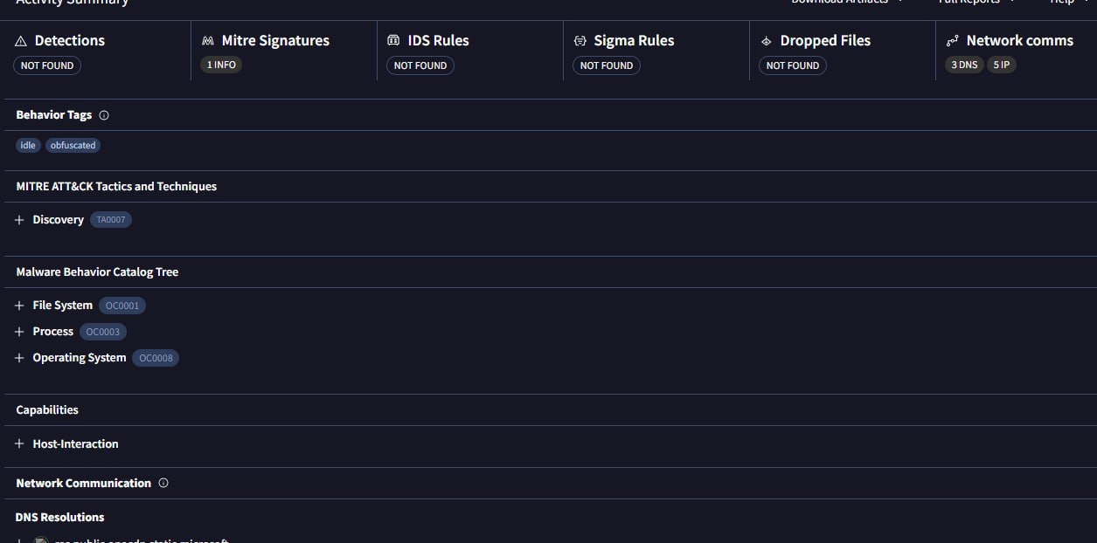Click the '5 IP' network badge
Viewport: 1097px width, 543px height.
(x=1002, y=65)
